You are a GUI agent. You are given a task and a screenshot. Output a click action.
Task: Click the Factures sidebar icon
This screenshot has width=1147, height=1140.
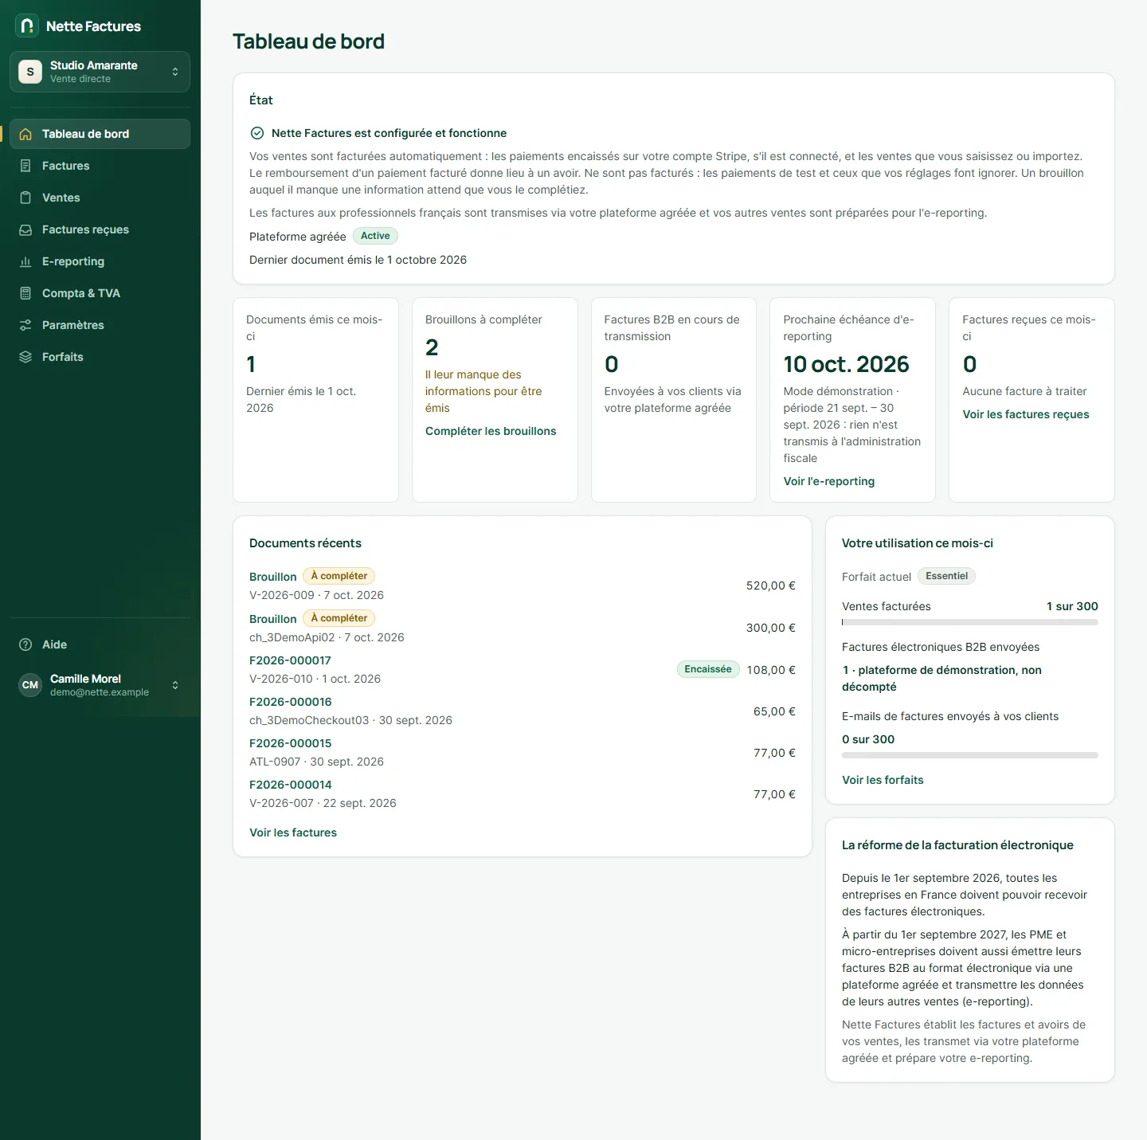click(x=25, y=166)
